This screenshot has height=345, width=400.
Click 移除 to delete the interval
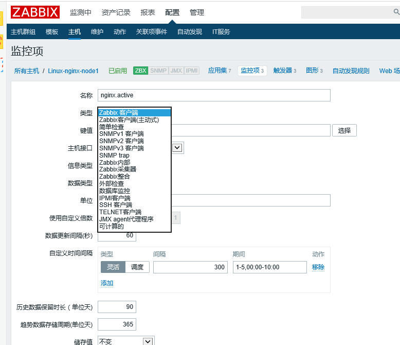click(x=318, y=267)
